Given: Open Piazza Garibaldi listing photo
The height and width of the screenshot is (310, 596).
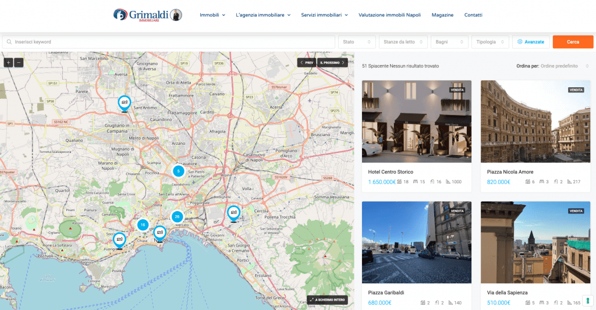Looking at the screenshot, I should click(417, 243).
